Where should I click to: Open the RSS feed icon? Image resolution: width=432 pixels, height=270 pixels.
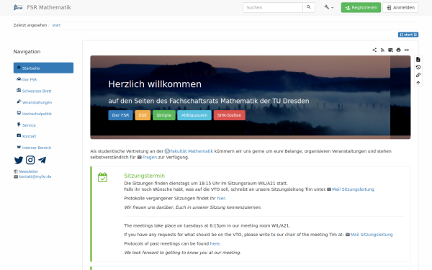click(x=382, y=50)
